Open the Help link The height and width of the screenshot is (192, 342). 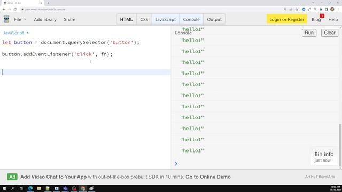click(x=333, y=19)
